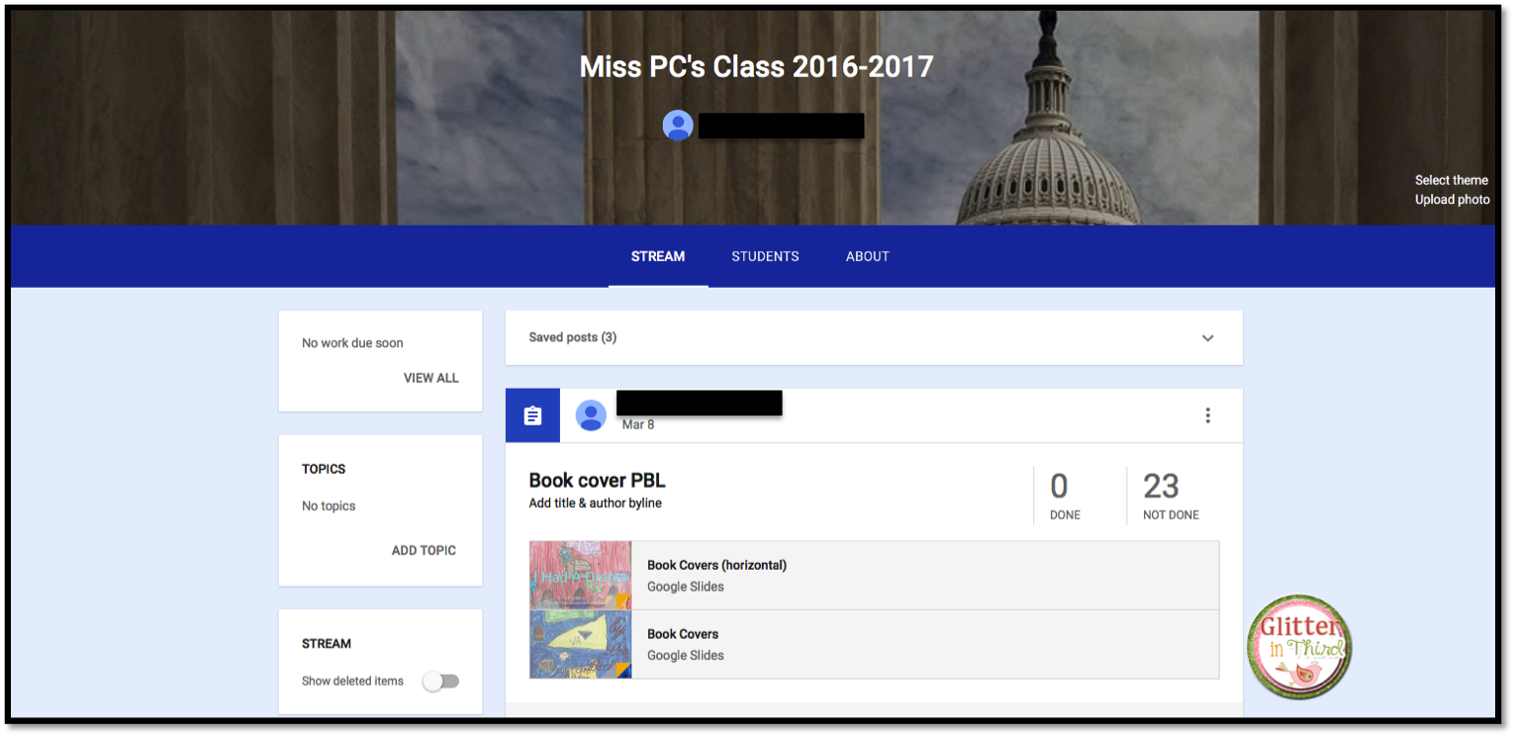Select the Stream tab

[658, 256]
